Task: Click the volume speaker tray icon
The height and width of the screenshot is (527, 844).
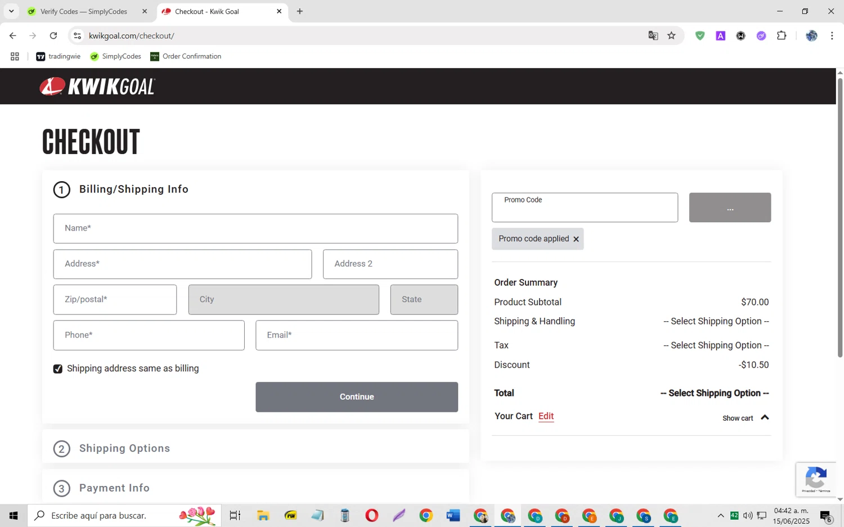Action: (x=748, y=515)
